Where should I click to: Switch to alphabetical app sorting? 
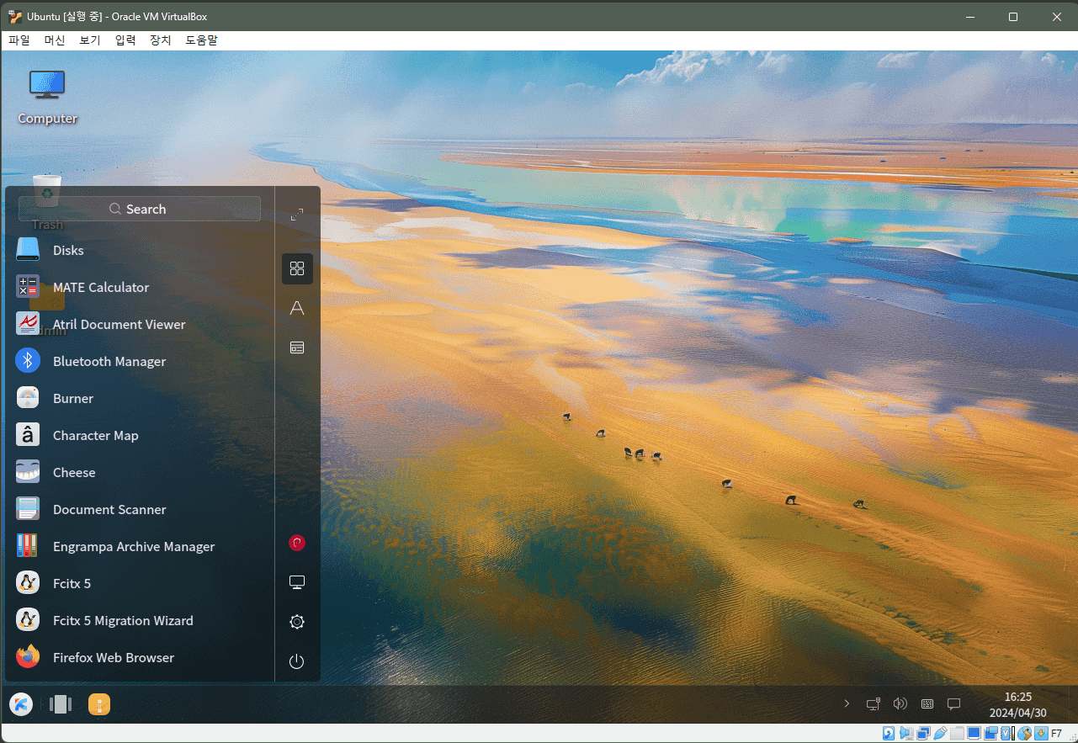tap(297, 308)
